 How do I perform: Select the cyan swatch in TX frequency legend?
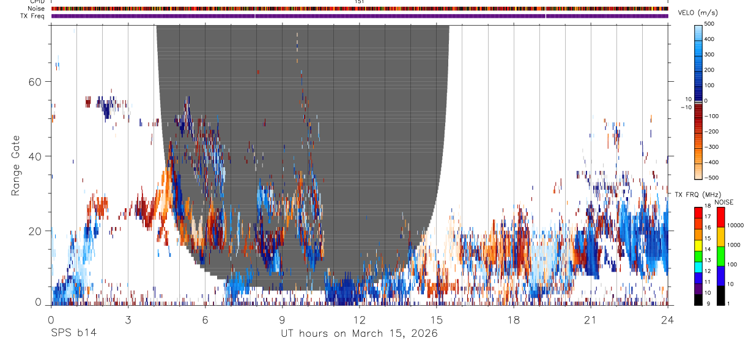698,267
